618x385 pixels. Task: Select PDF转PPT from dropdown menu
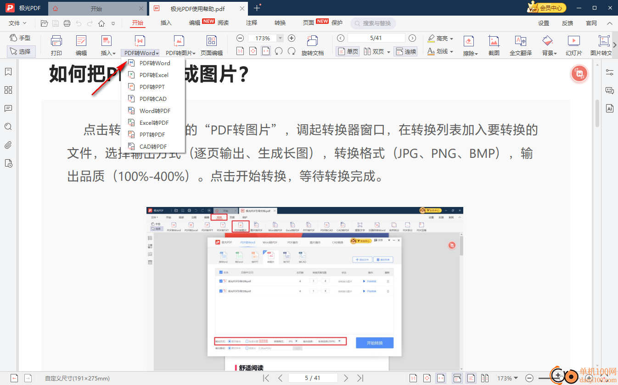(x=153, y=87)
